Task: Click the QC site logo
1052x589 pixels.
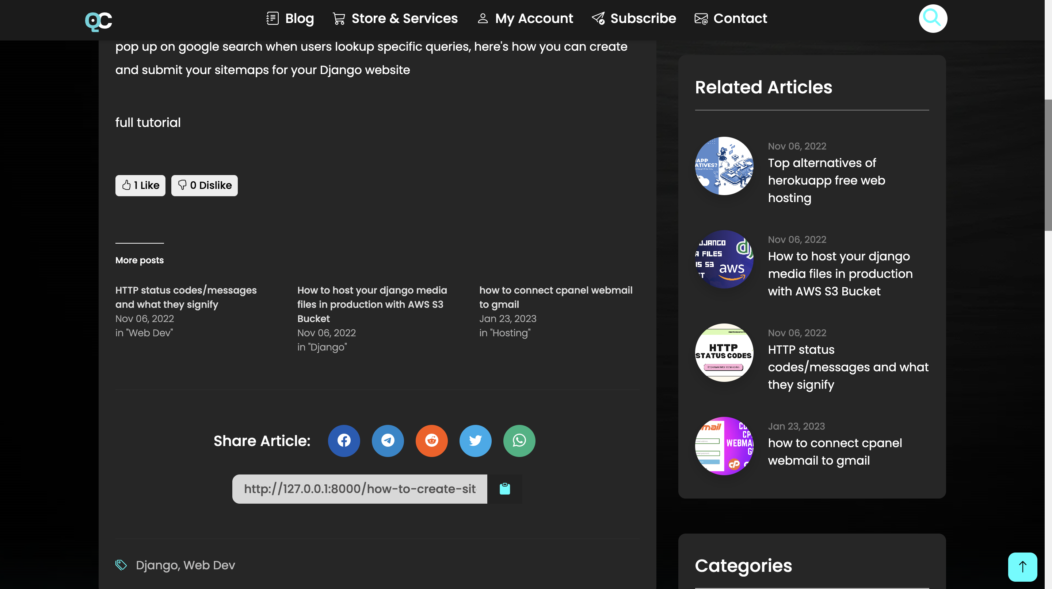Action: point(98,20)
